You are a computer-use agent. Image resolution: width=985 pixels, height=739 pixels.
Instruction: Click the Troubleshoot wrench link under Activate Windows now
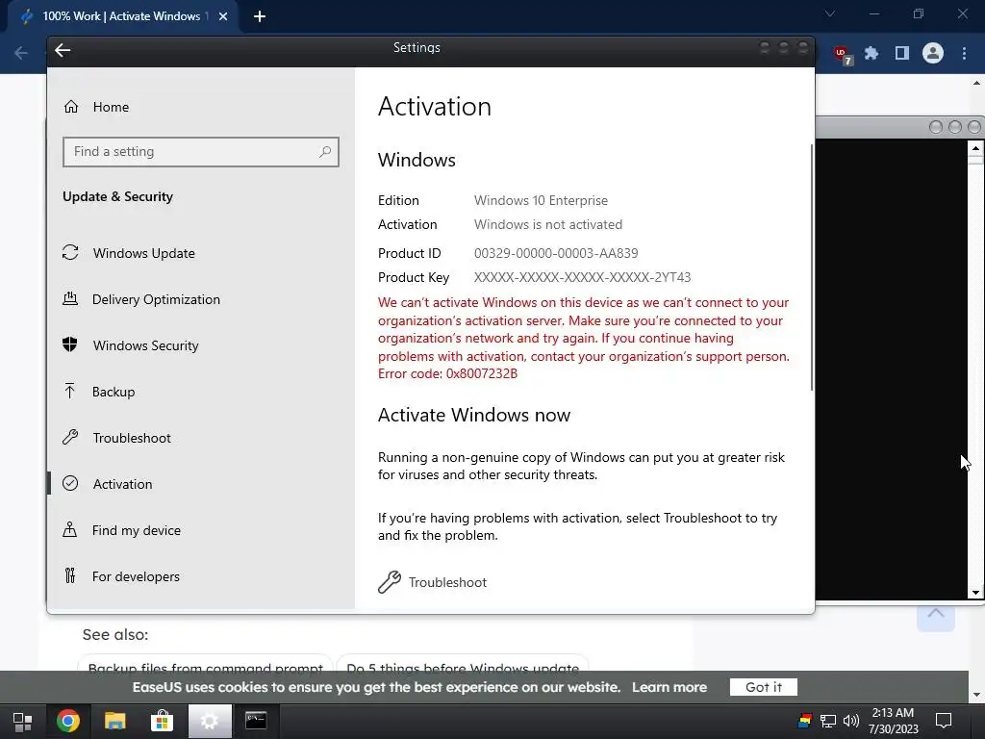tap(432, 582)
